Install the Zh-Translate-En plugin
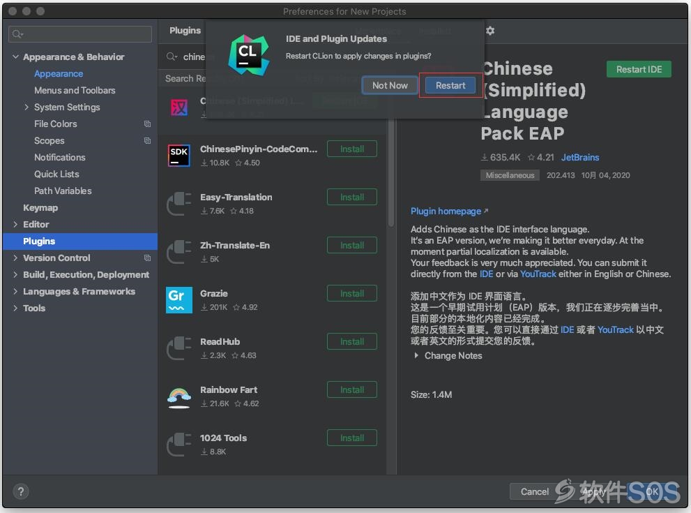 pyautogui.click(x=352, y=245)
